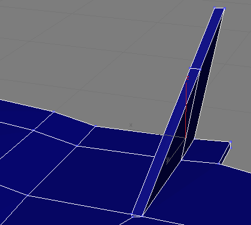Select the red Z axis line of gizmo
This screenshot has width=251, height=225.
tap(186, 110)
